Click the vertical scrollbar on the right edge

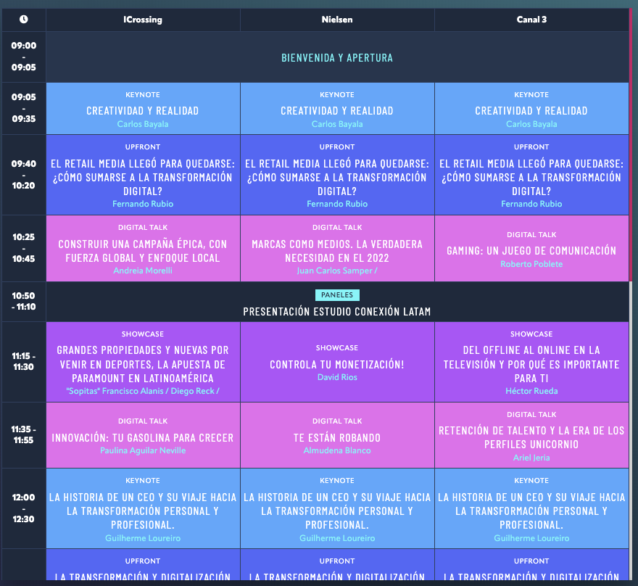631,144
